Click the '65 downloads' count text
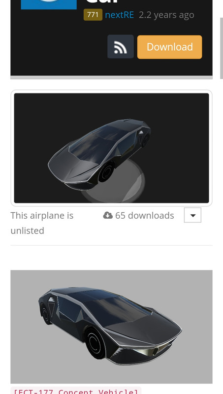 (x=144, y=215)
